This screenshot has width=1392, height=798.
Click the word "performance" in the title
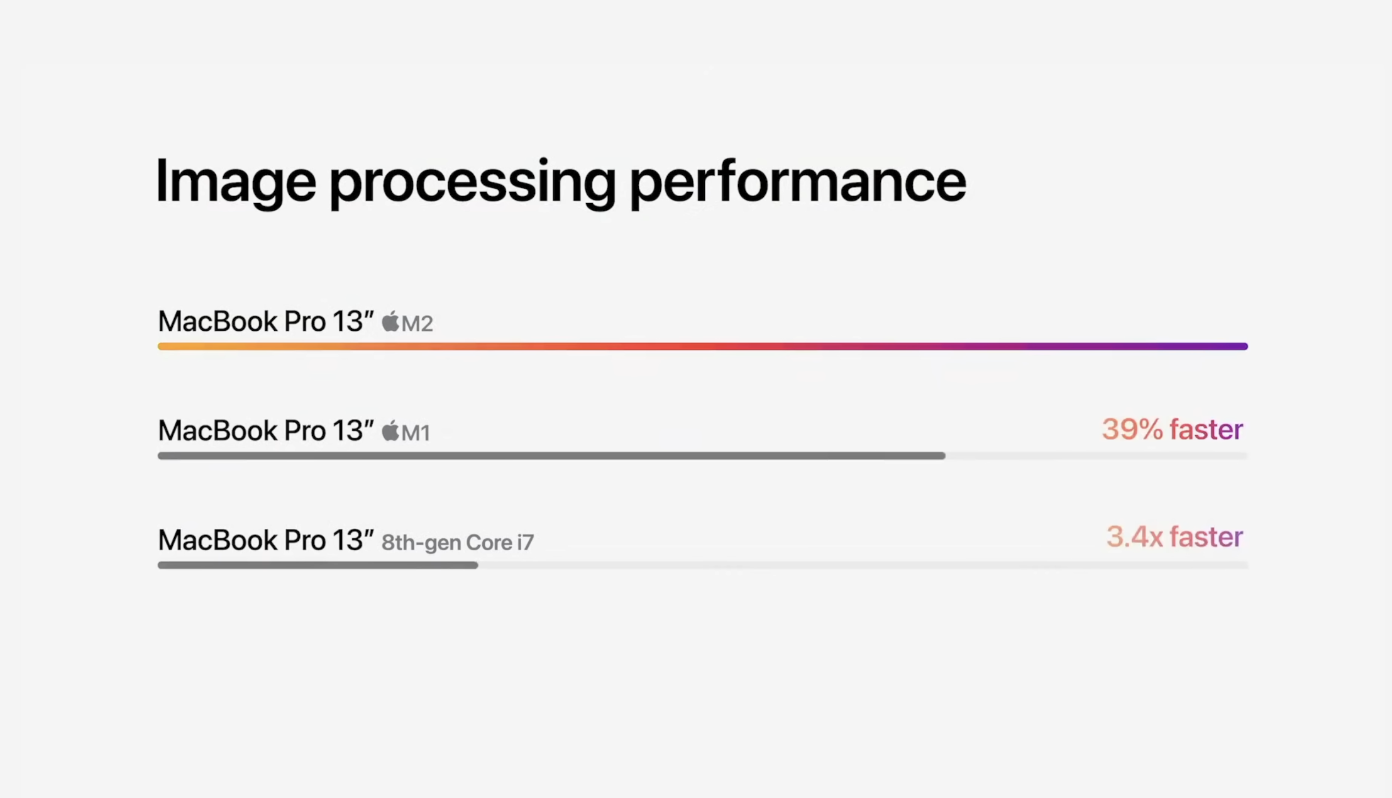[797, 182]
